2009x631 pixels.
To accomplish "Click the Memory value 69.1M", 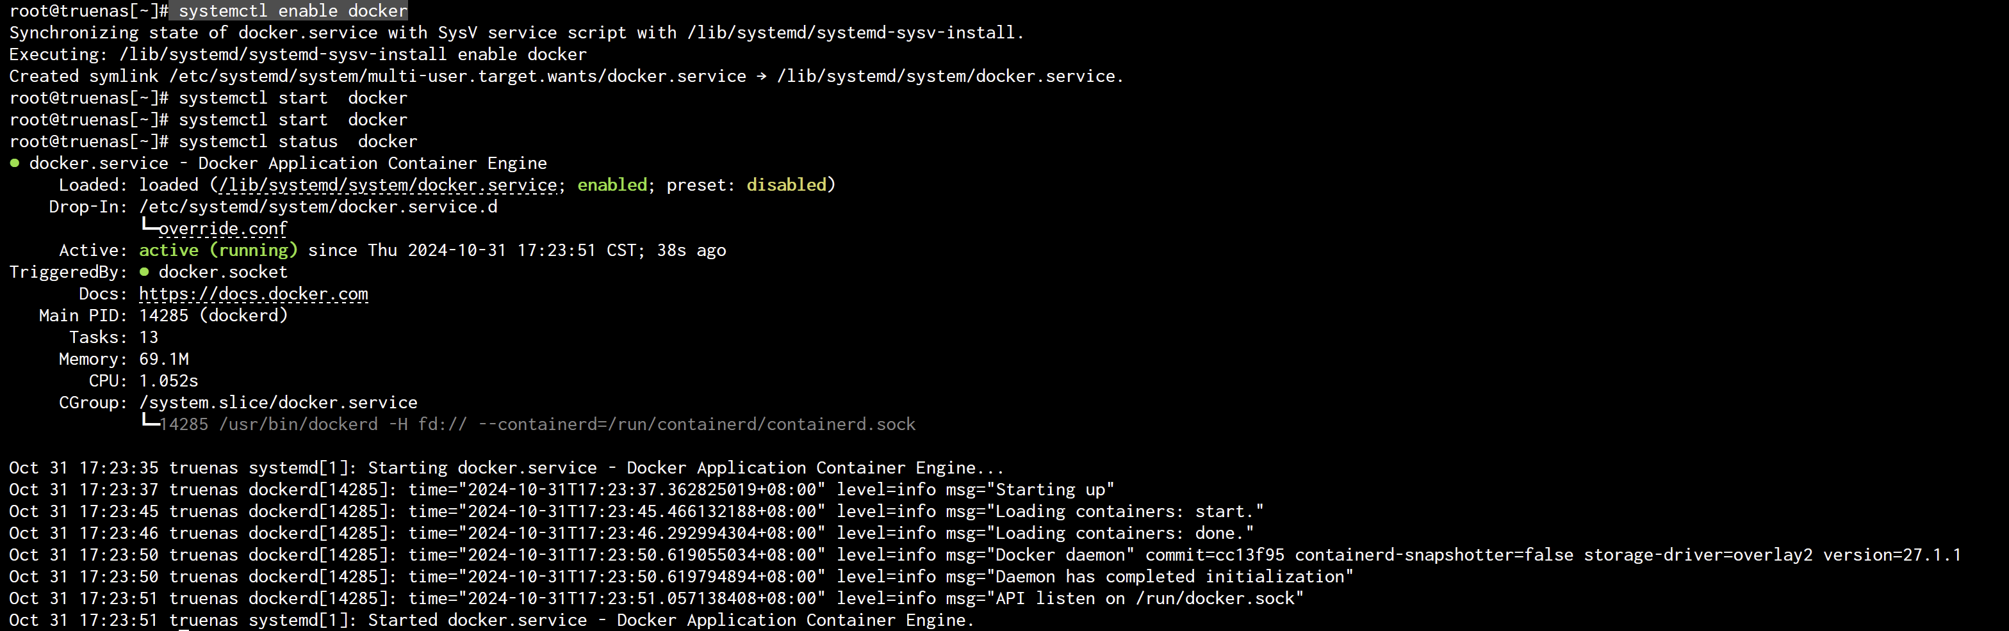I will tap(164, 359).
